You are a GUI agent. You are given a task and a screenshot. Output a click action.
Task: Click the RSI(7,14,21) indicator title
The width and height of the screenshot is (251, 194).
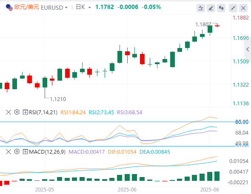pyautogui.click(x=43, y=112)
